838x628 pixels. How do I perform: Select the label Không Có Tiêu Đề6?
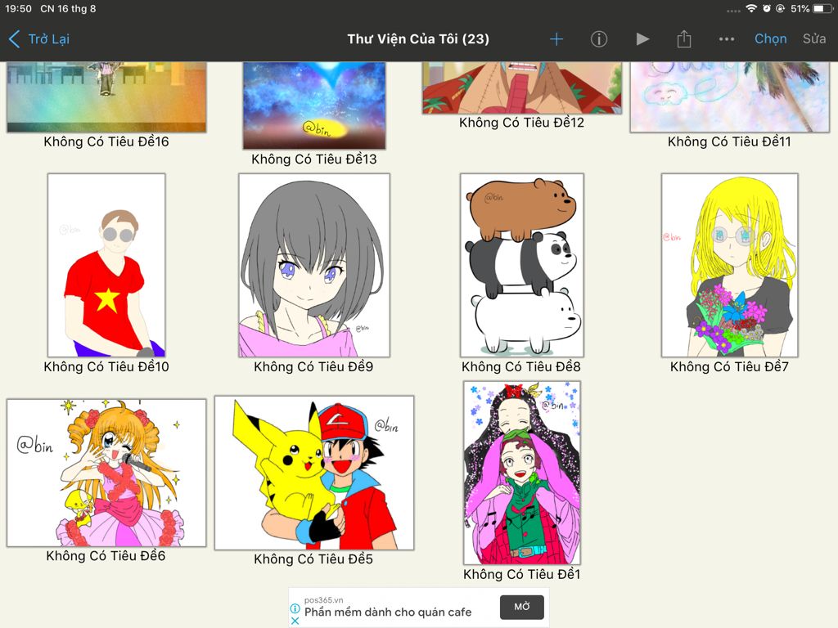click(106, 556)
